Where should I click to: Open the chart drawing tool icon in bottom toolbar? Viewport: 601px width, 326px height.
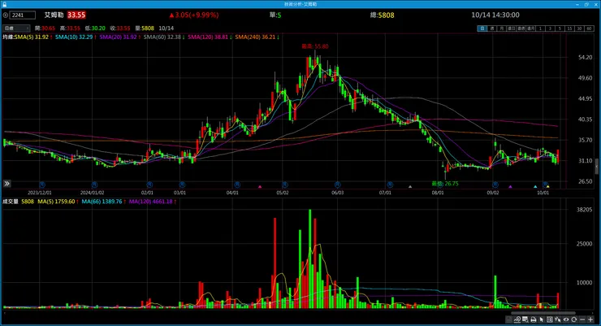517,319
